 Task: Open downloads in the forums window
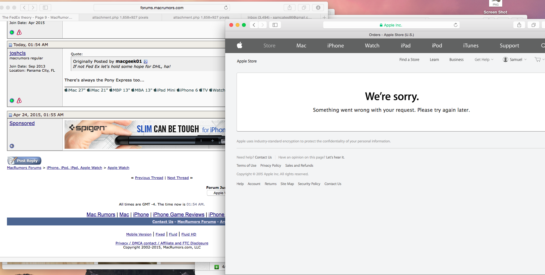318,8
